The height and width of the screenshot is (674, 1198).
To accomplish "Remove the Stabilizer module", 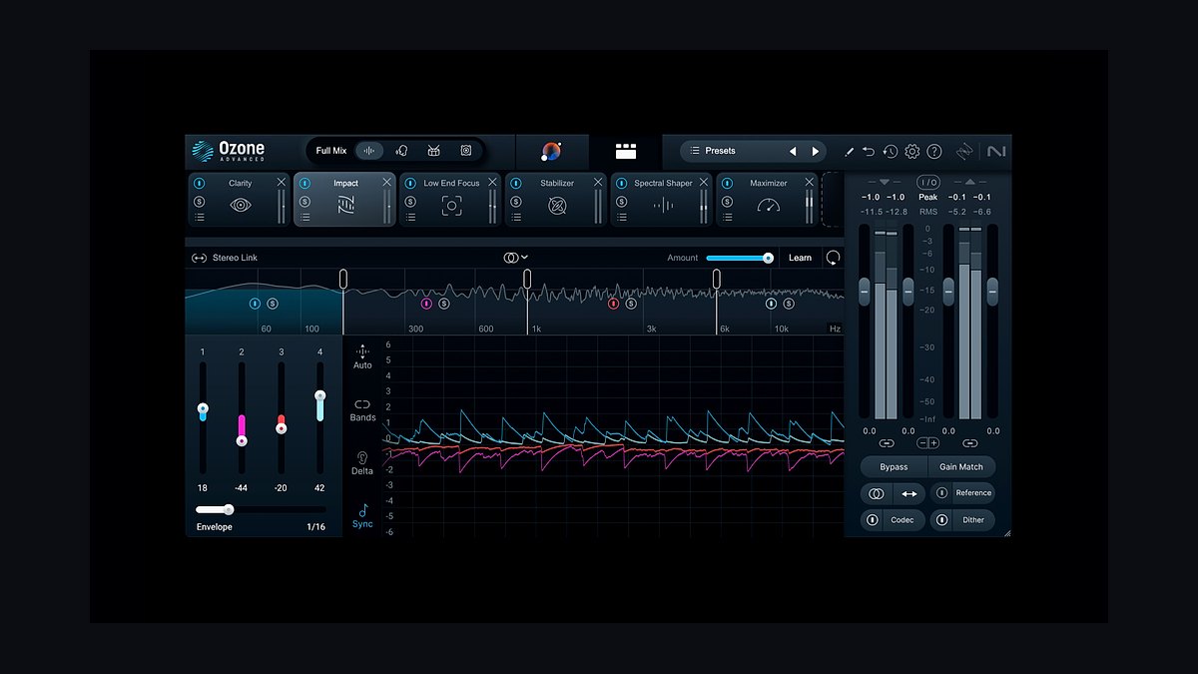I will pos(598,182).
